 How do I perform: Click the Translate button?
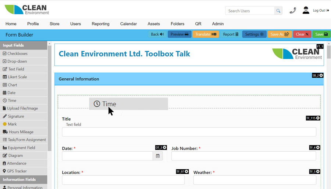point(206,34)
